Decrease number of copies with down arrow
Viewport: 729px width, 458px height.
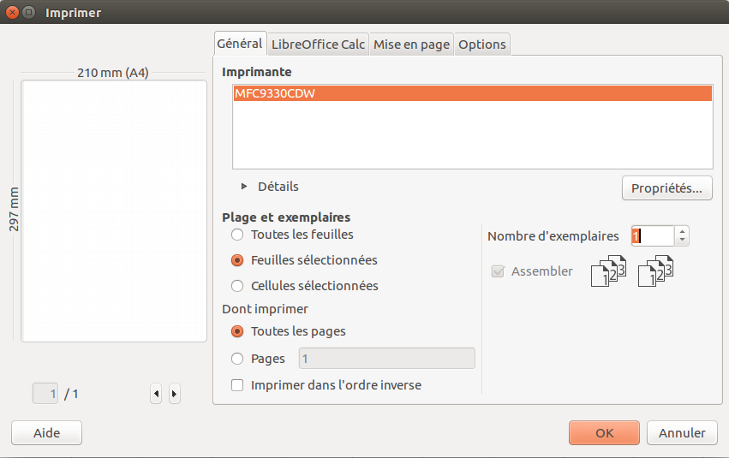click(x=682, y=241)
